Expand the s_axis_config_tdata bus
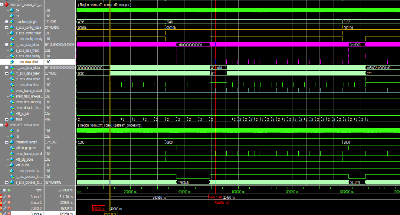 pyautogui.click(x=7, y=27)
